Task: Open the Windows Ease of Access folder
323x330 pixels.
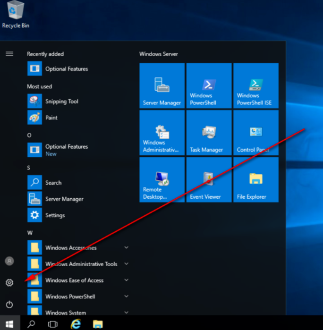Action: coord(79,280)
